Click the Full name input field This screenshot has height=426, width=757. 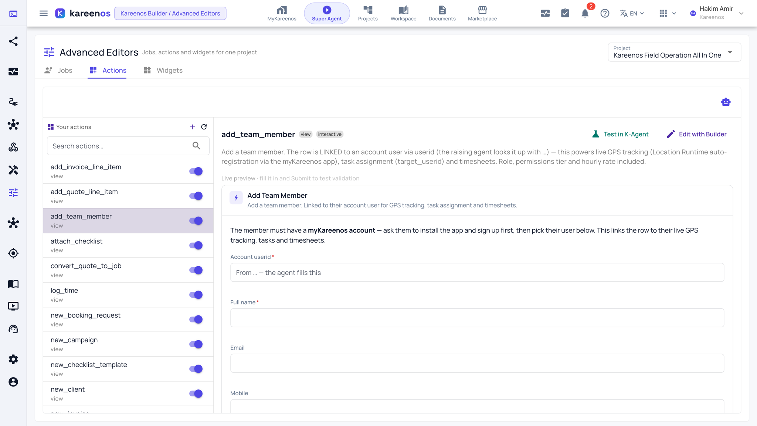click(x=477, y=318)
